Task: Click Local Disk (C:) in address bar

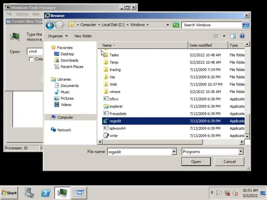Action: (x=113, y=25)
